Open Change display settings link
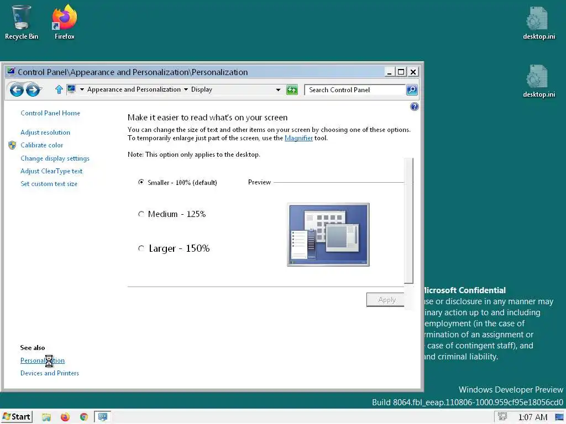This screenshot has height=424, width=566. click(x=55, y=158)
